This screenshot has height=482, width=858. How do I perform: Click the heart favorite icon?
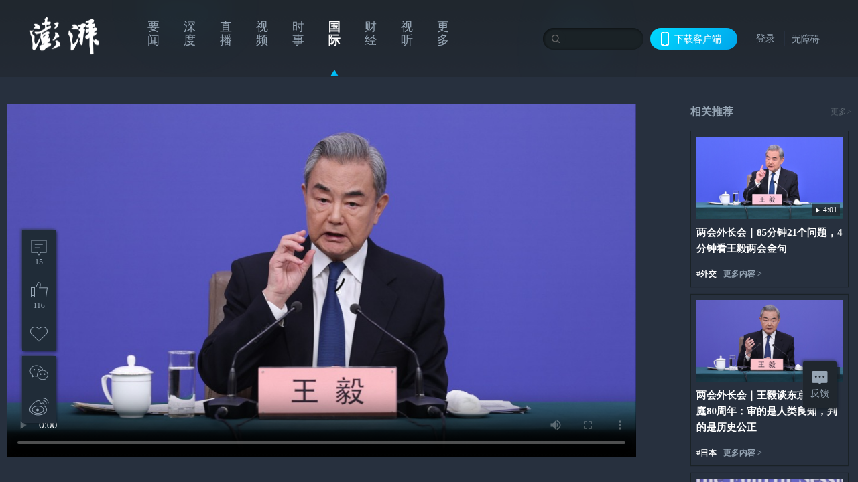[39, 333]
